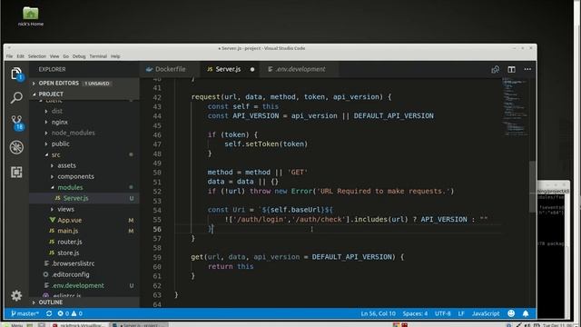This screenshot has height=327, width=581.
Task: Expand the views folder
Action: tap(84, 209)
